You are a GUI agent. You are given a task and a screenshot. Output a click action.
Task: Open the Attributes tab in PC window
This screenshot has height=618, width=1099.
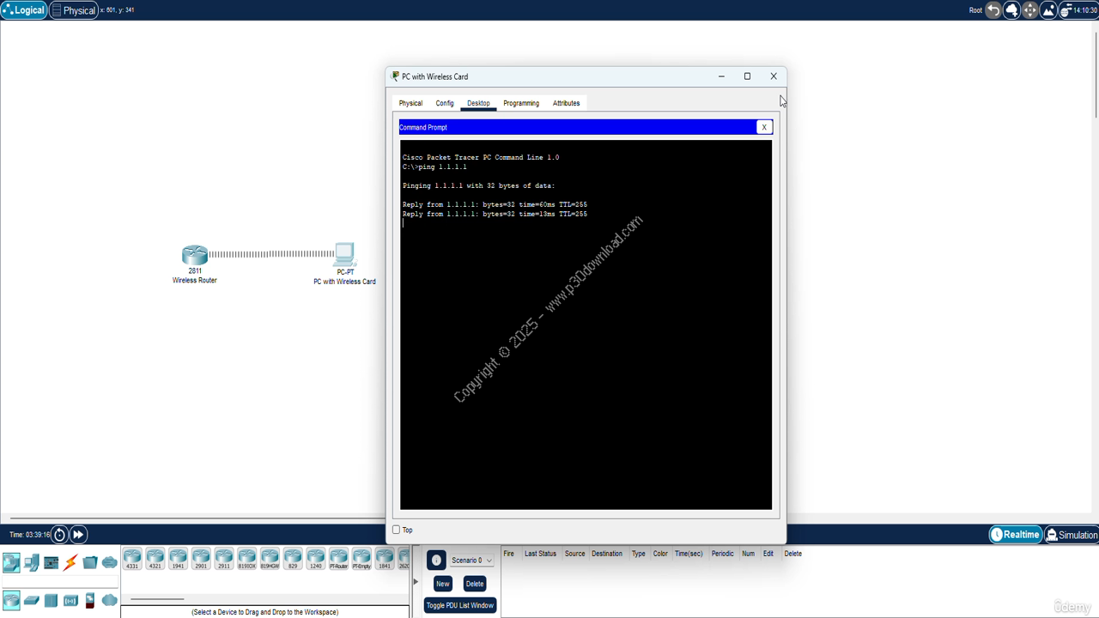pos(566,103)
